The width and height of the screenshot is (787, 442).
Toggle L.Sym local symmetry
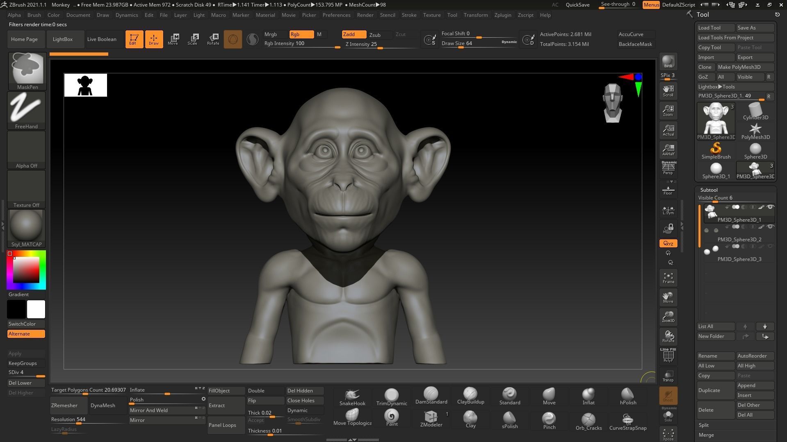(x=668, y=210)
